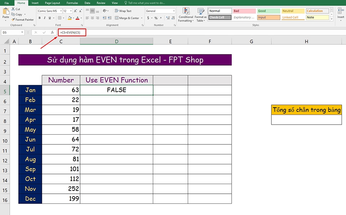Decrease decimal places

(173, 18)
